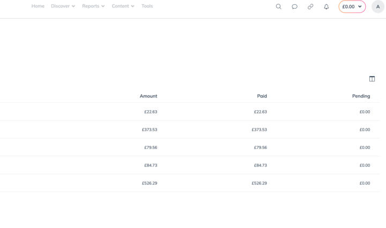Screen dimensions: 386x228
Task: Click the Pending column header
Action: click(361, 96)
